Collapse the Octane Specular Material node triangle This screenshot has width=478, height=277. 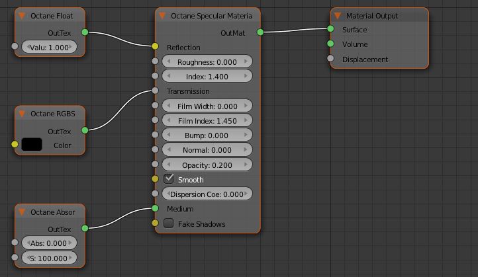[x=162, y=15]
